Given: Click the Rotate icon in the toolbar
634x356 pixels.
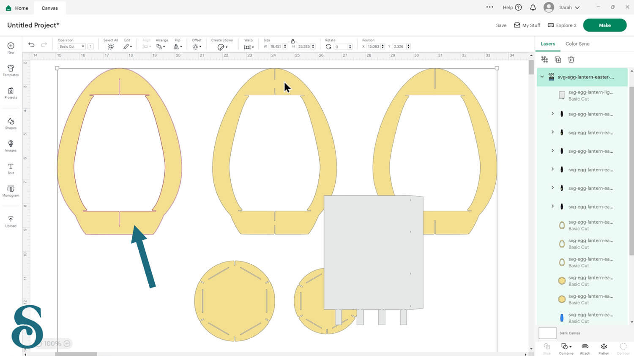Looking at the screenshot, I should point(328,47).
